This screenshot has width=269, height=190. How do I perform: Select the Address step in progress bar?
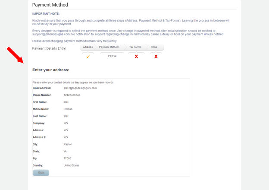[88, 47]
